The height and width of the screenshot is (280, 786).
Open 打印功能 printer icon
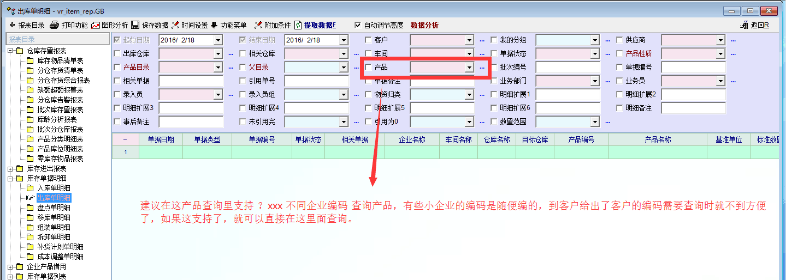54,25
